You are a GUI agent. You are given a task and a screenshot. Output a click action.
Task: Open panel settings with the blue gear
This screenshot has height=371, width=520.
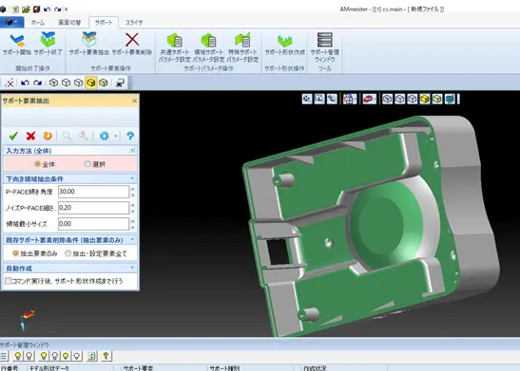click(x=105, y=136)
